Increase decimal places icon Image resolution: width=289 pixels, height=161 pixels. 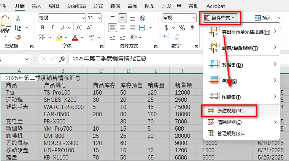click(x=167, y=38)
